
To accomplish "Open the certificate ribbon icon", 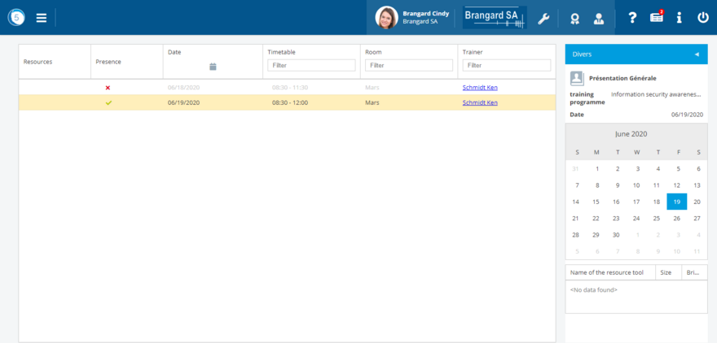I will tap(575, 18).
